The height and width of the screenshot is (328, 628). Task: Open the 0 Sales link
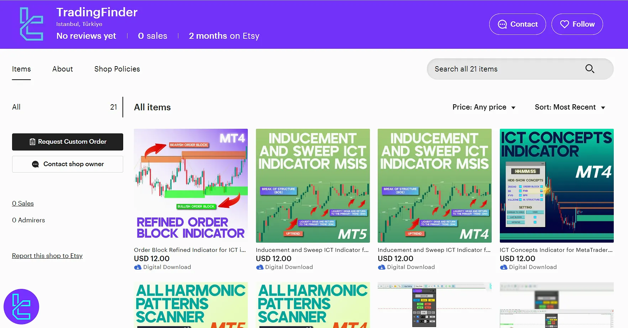coord(23,203)
